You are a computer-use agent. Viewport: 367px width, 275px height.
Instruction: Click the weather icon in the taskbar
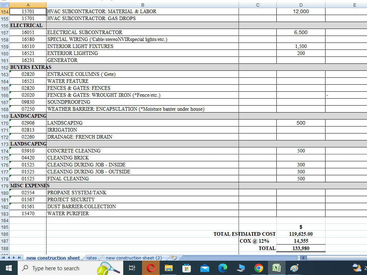tap(357, 268)
